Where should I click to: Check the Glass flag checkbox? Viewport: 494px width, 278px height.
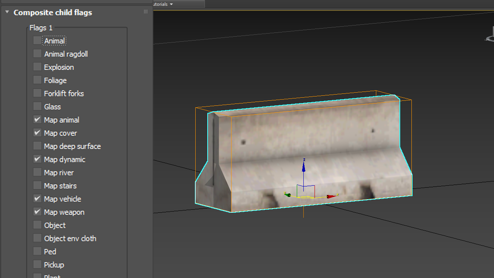coord(37,106)
